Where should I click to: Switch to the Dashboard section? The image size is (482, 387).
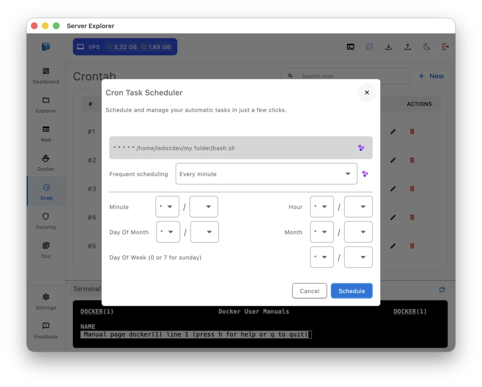[46, 75]
